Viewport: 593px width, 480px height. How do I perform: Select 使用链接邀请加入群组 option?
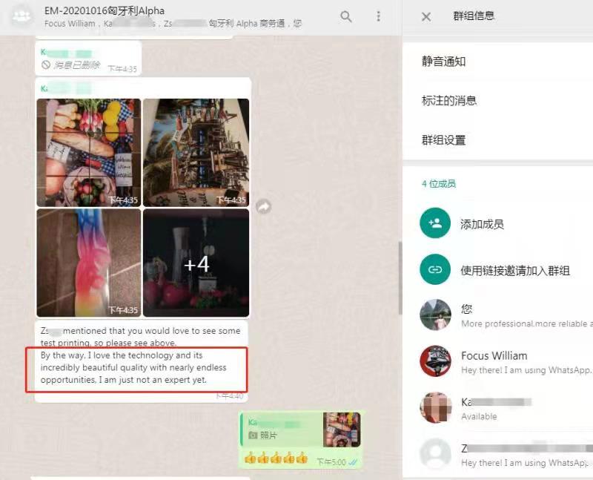(515, 271)
